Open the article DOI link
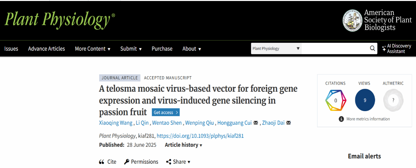The width and height of the screenshot is (416, 168). (200, 136)
